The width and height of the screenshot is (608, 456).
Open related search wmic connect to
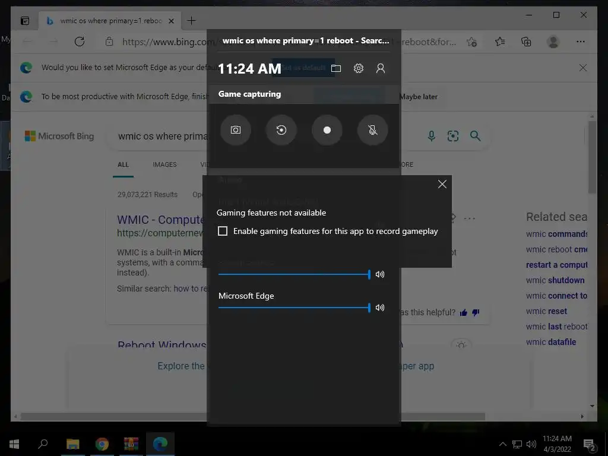556,296
